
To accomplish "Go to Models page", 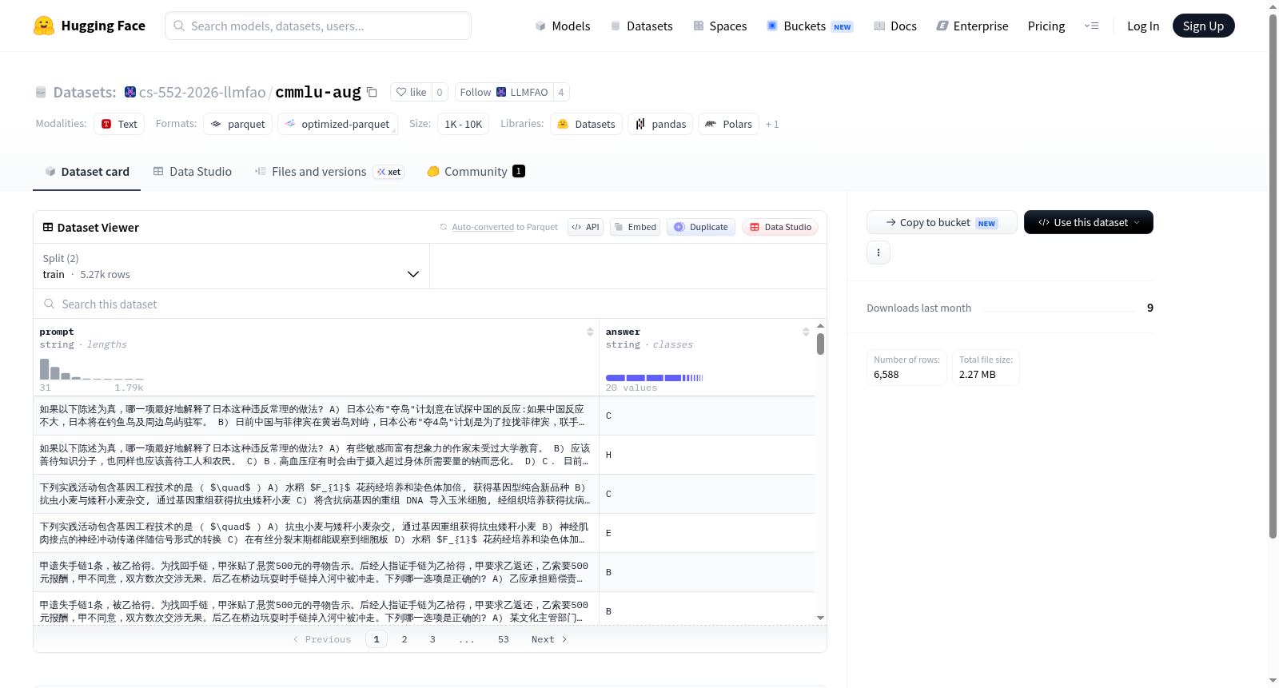I will point(563,26).
